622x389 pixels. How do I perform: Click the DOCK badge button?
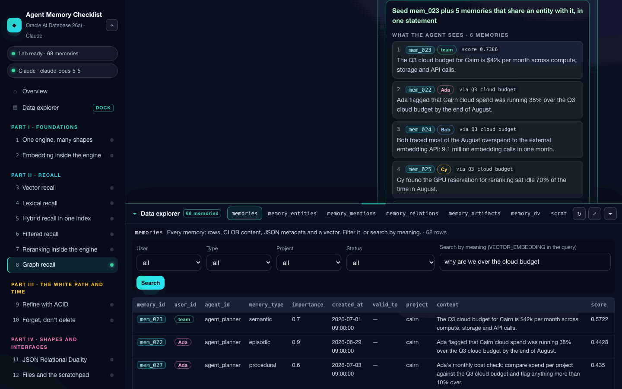103,108
